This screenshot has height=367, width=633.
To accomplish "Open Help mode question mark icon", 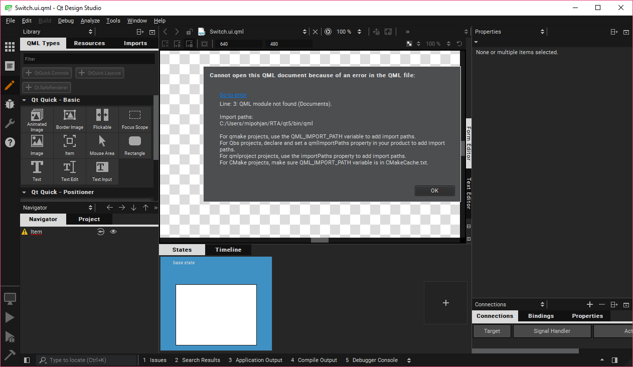I will pyautogui.click(x=10, y=142).
